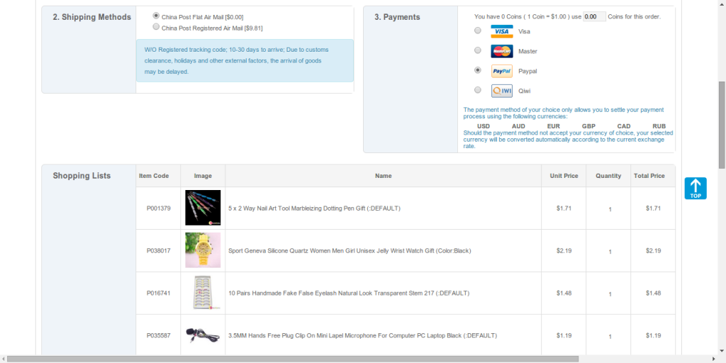Choose Master radio button for payment
Viewport: 726px width, 363px height.
pos(478,51)
